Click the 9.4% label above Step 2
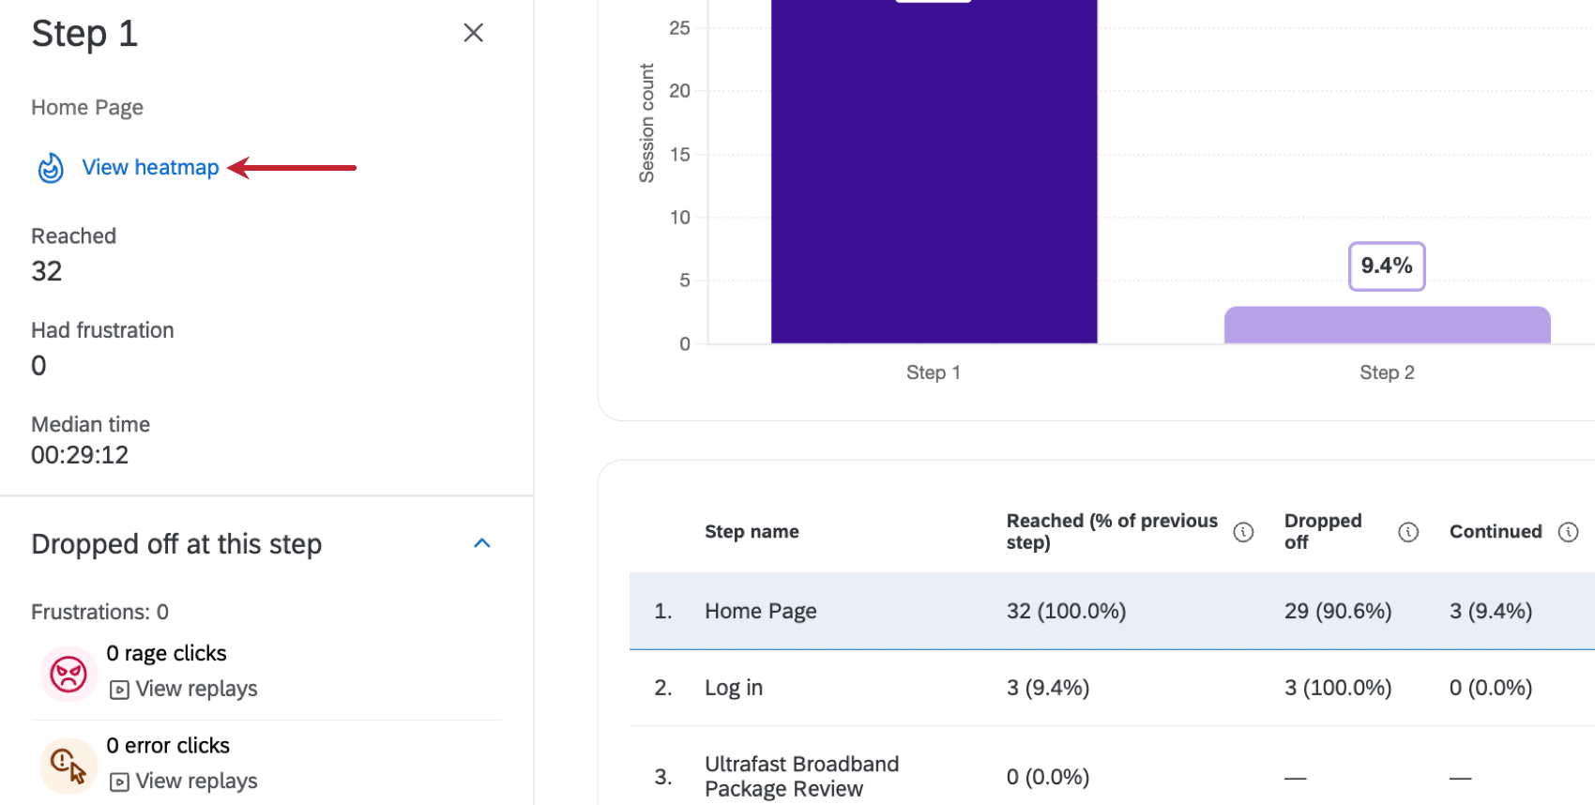 1387,266
